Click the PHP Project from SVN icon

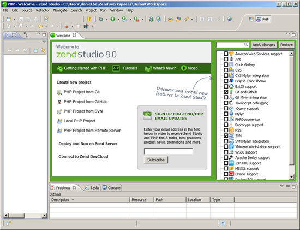(59, 111)
